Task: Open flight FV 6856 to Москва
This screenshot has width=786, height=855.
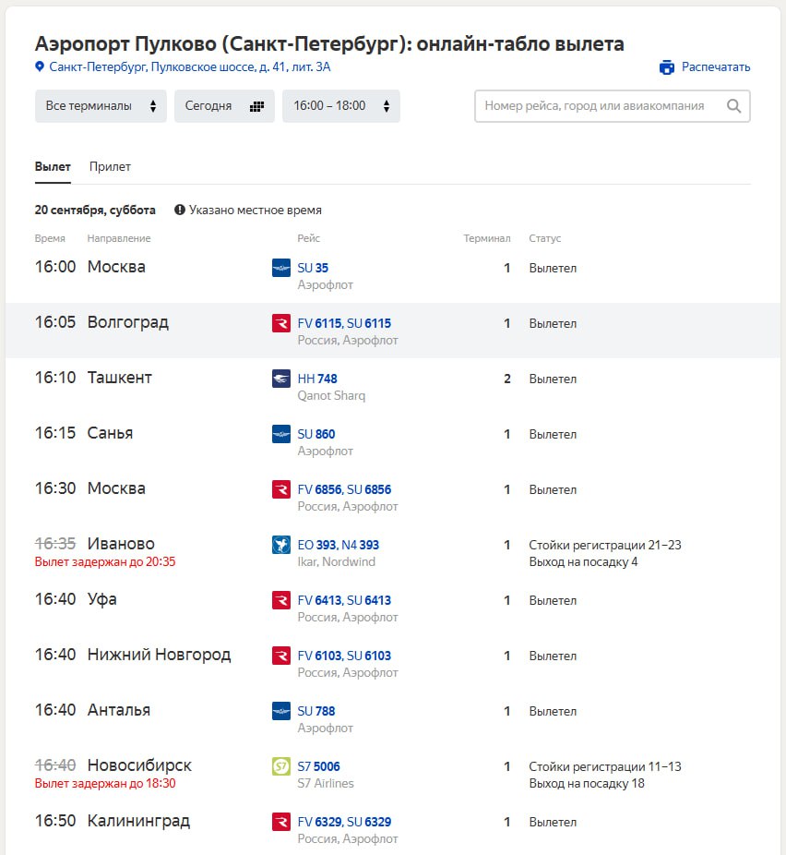Action: (320, 489)
